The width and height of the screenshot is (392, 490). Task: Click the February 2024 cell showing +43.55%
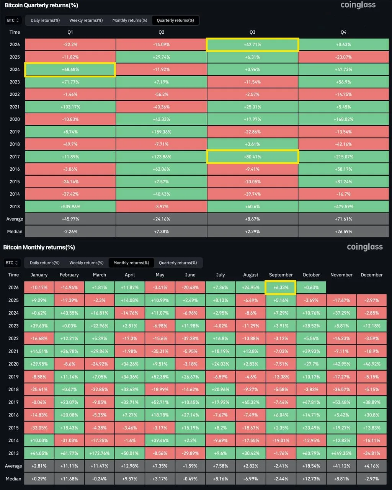(x=69, y=313)
